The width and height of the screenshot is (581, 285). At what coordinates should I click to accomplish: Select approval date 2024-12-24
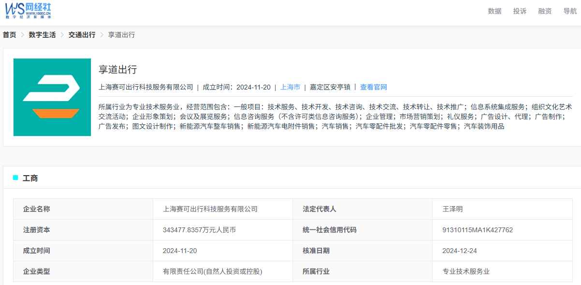pos(460,251)
